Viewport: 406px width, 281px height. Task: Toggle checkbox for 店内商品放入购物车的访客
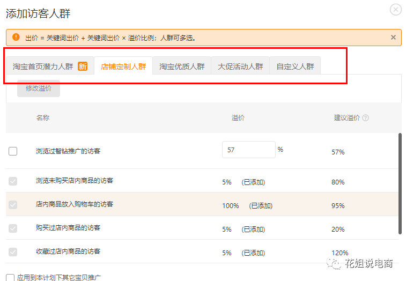13,205
